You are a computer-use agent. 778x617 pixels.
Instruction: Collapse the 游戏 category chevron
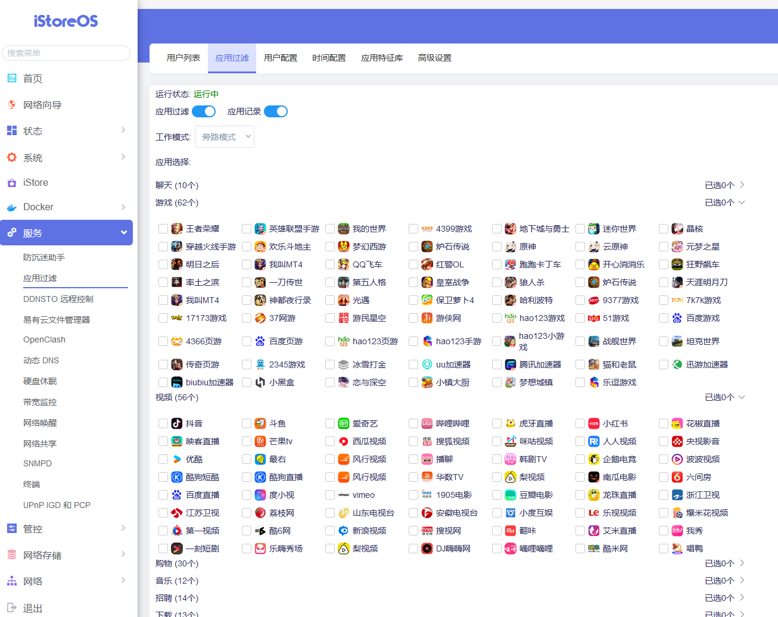click(x=742, y=202)
